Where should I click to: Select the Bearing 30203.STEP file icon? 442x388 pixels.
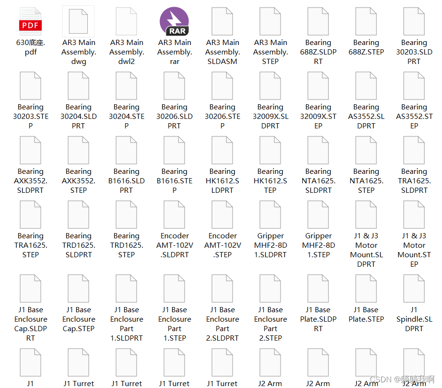[x=30, y=86]
